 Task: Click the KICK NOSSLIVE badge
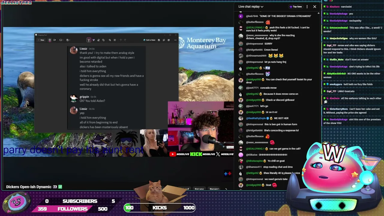click(202, 154)
